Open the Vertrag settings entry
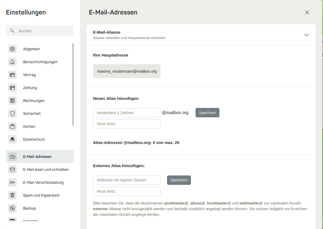The image size is (323, 229). click(40, 75)
